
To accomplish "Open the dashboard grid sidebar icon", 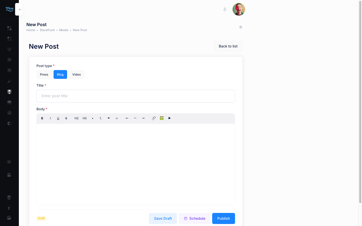I will [x=9, y=28].
